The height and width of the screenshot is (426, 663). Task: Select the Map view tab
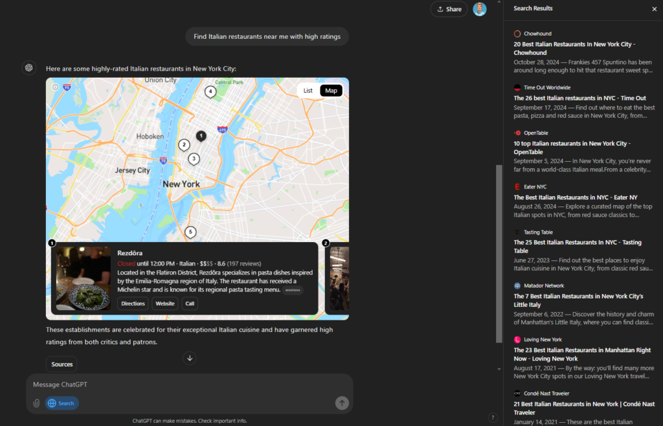coord(331,91)
